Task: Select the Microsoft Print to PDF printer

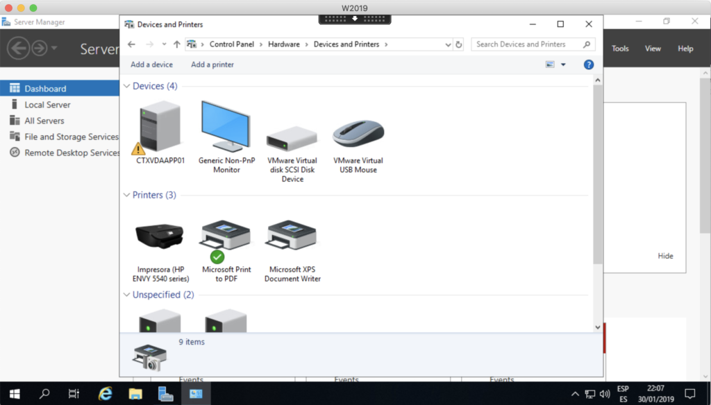Action: click(x=225, y=236)
